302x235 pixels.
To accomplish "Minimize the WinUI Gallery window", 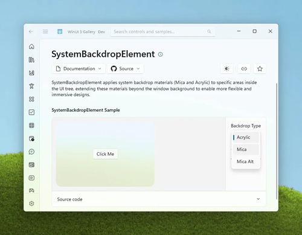I will (239, 31).
